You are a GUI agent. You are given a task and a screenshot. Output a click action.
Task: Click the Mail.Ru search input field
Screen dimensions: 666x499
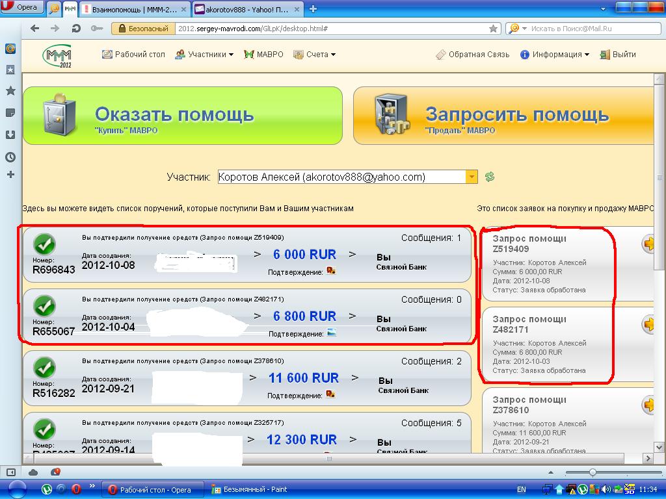(594, 29)
